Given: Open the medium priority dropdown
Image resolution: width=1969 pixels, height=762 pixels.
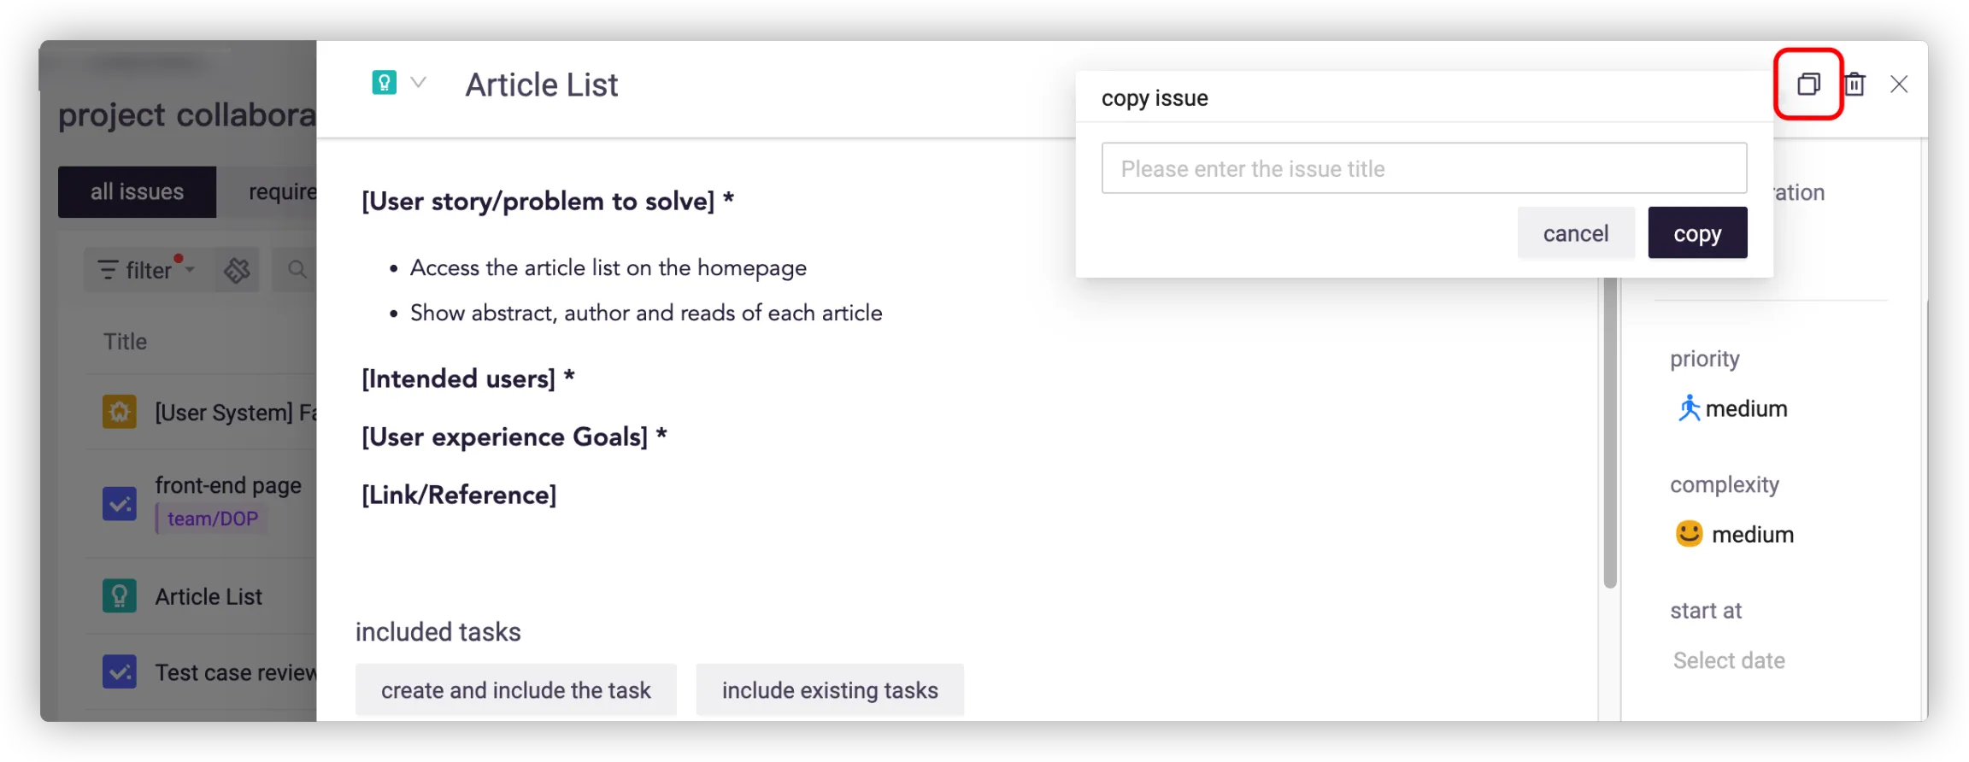Looking at the screenshot, I should 1733,408.
